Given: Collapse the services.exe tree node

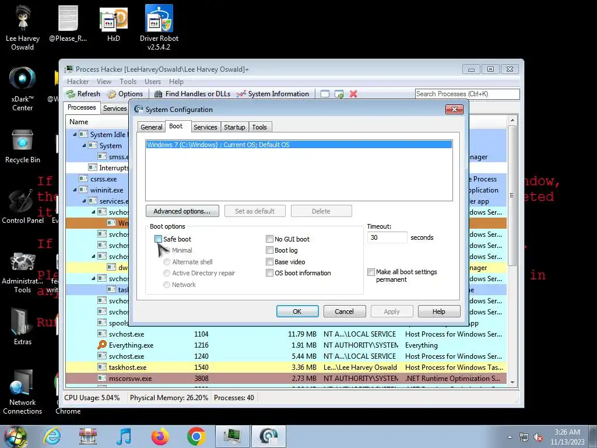Looking at the screenshot, I should click(84, 201).
